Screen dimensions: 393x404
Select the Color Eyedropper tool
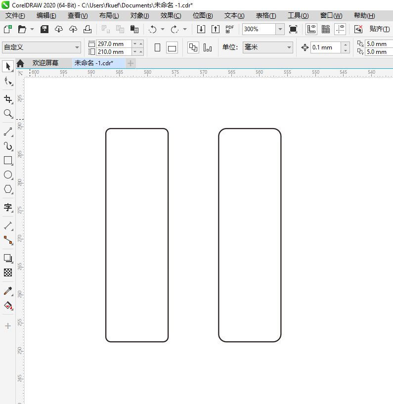tap(8, 291)
